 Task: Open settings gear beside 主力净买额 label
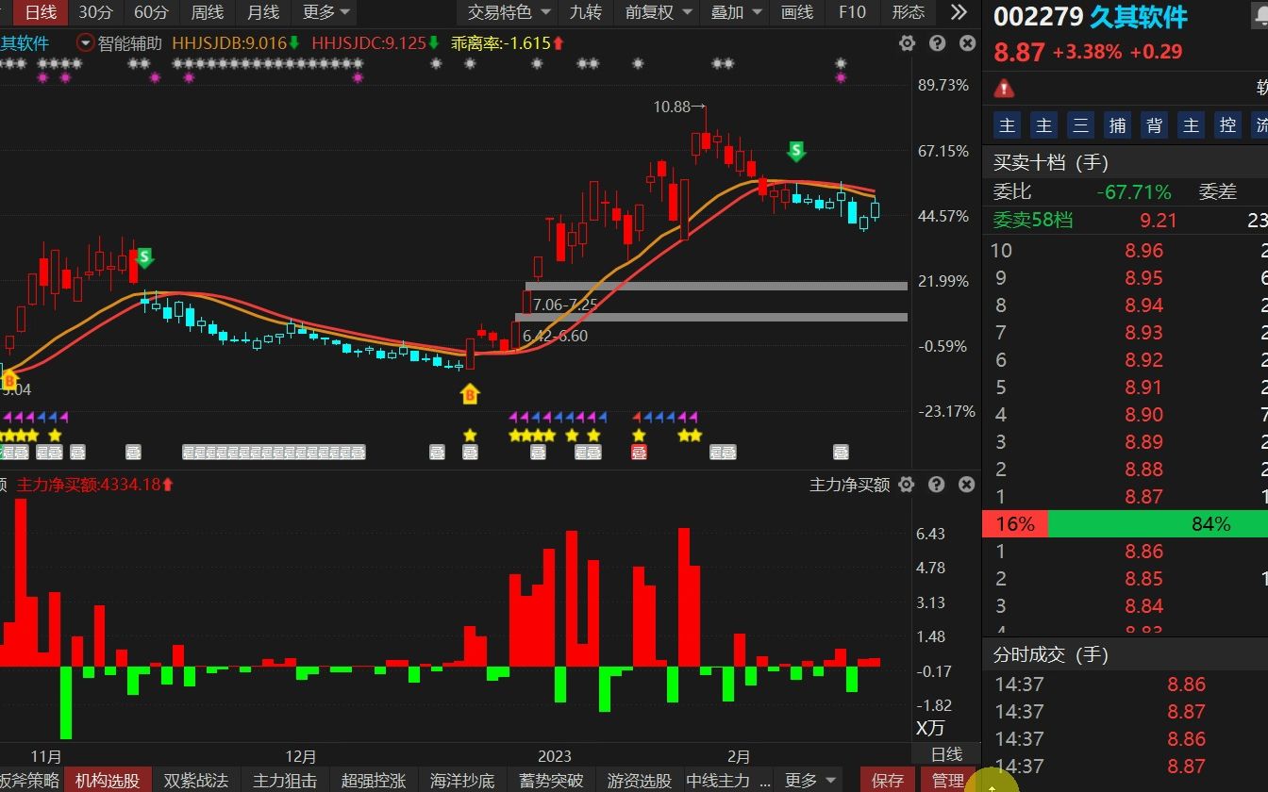click(907, 485)
